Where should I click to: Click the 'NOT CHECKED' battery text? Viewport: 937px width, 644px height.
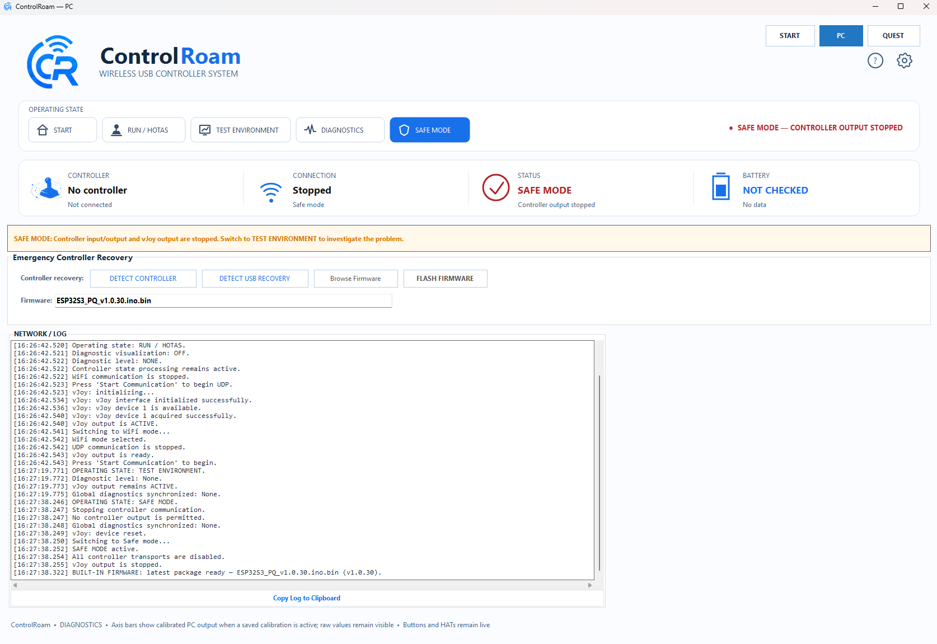(x=775, y=190)
